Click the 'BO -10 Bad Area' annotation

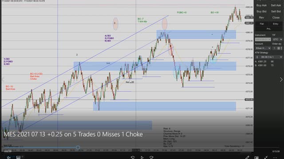[10, 88]
